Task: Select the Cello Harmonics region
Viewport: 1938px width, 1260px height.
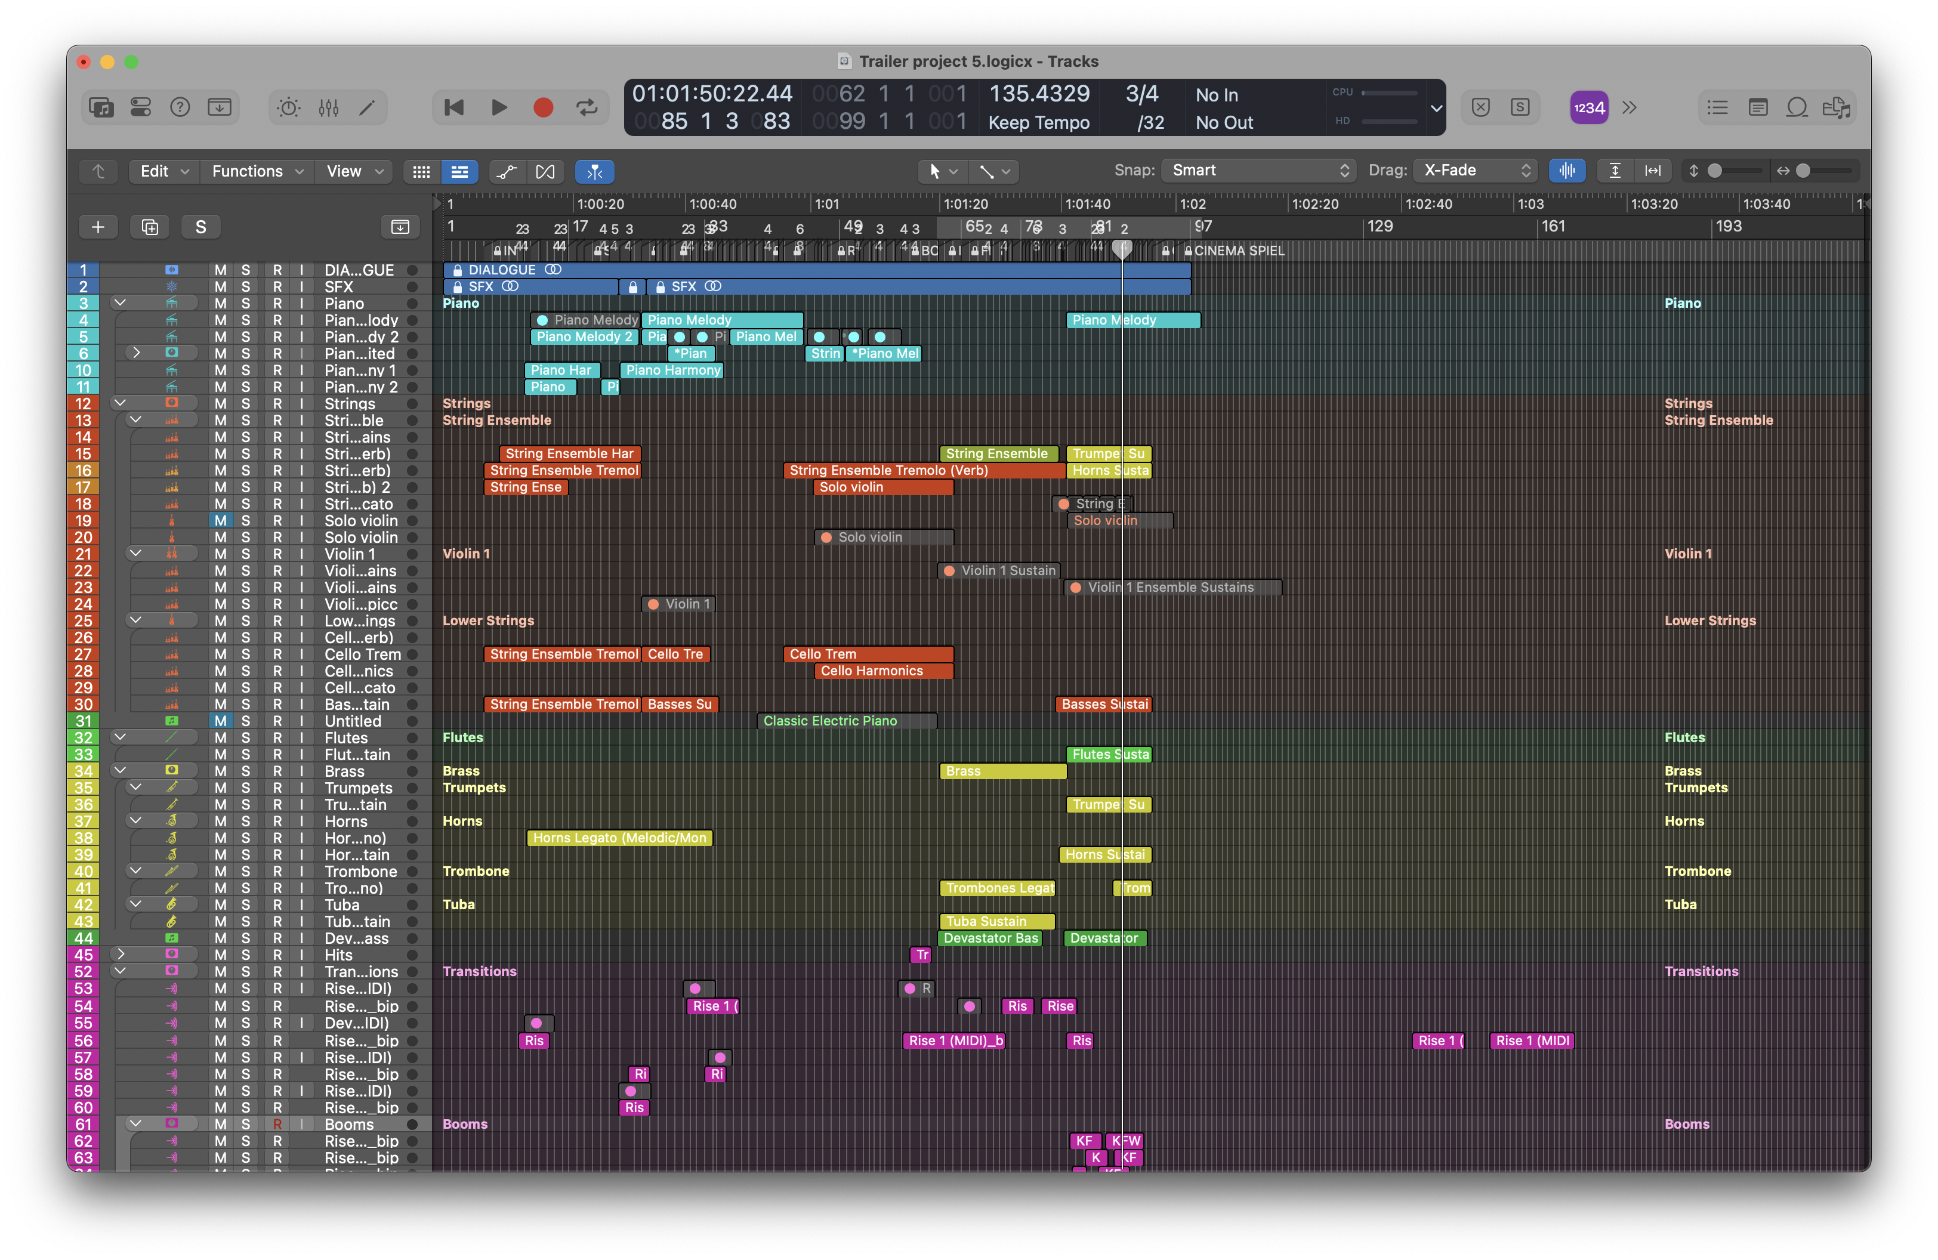Action: point(884,671)
